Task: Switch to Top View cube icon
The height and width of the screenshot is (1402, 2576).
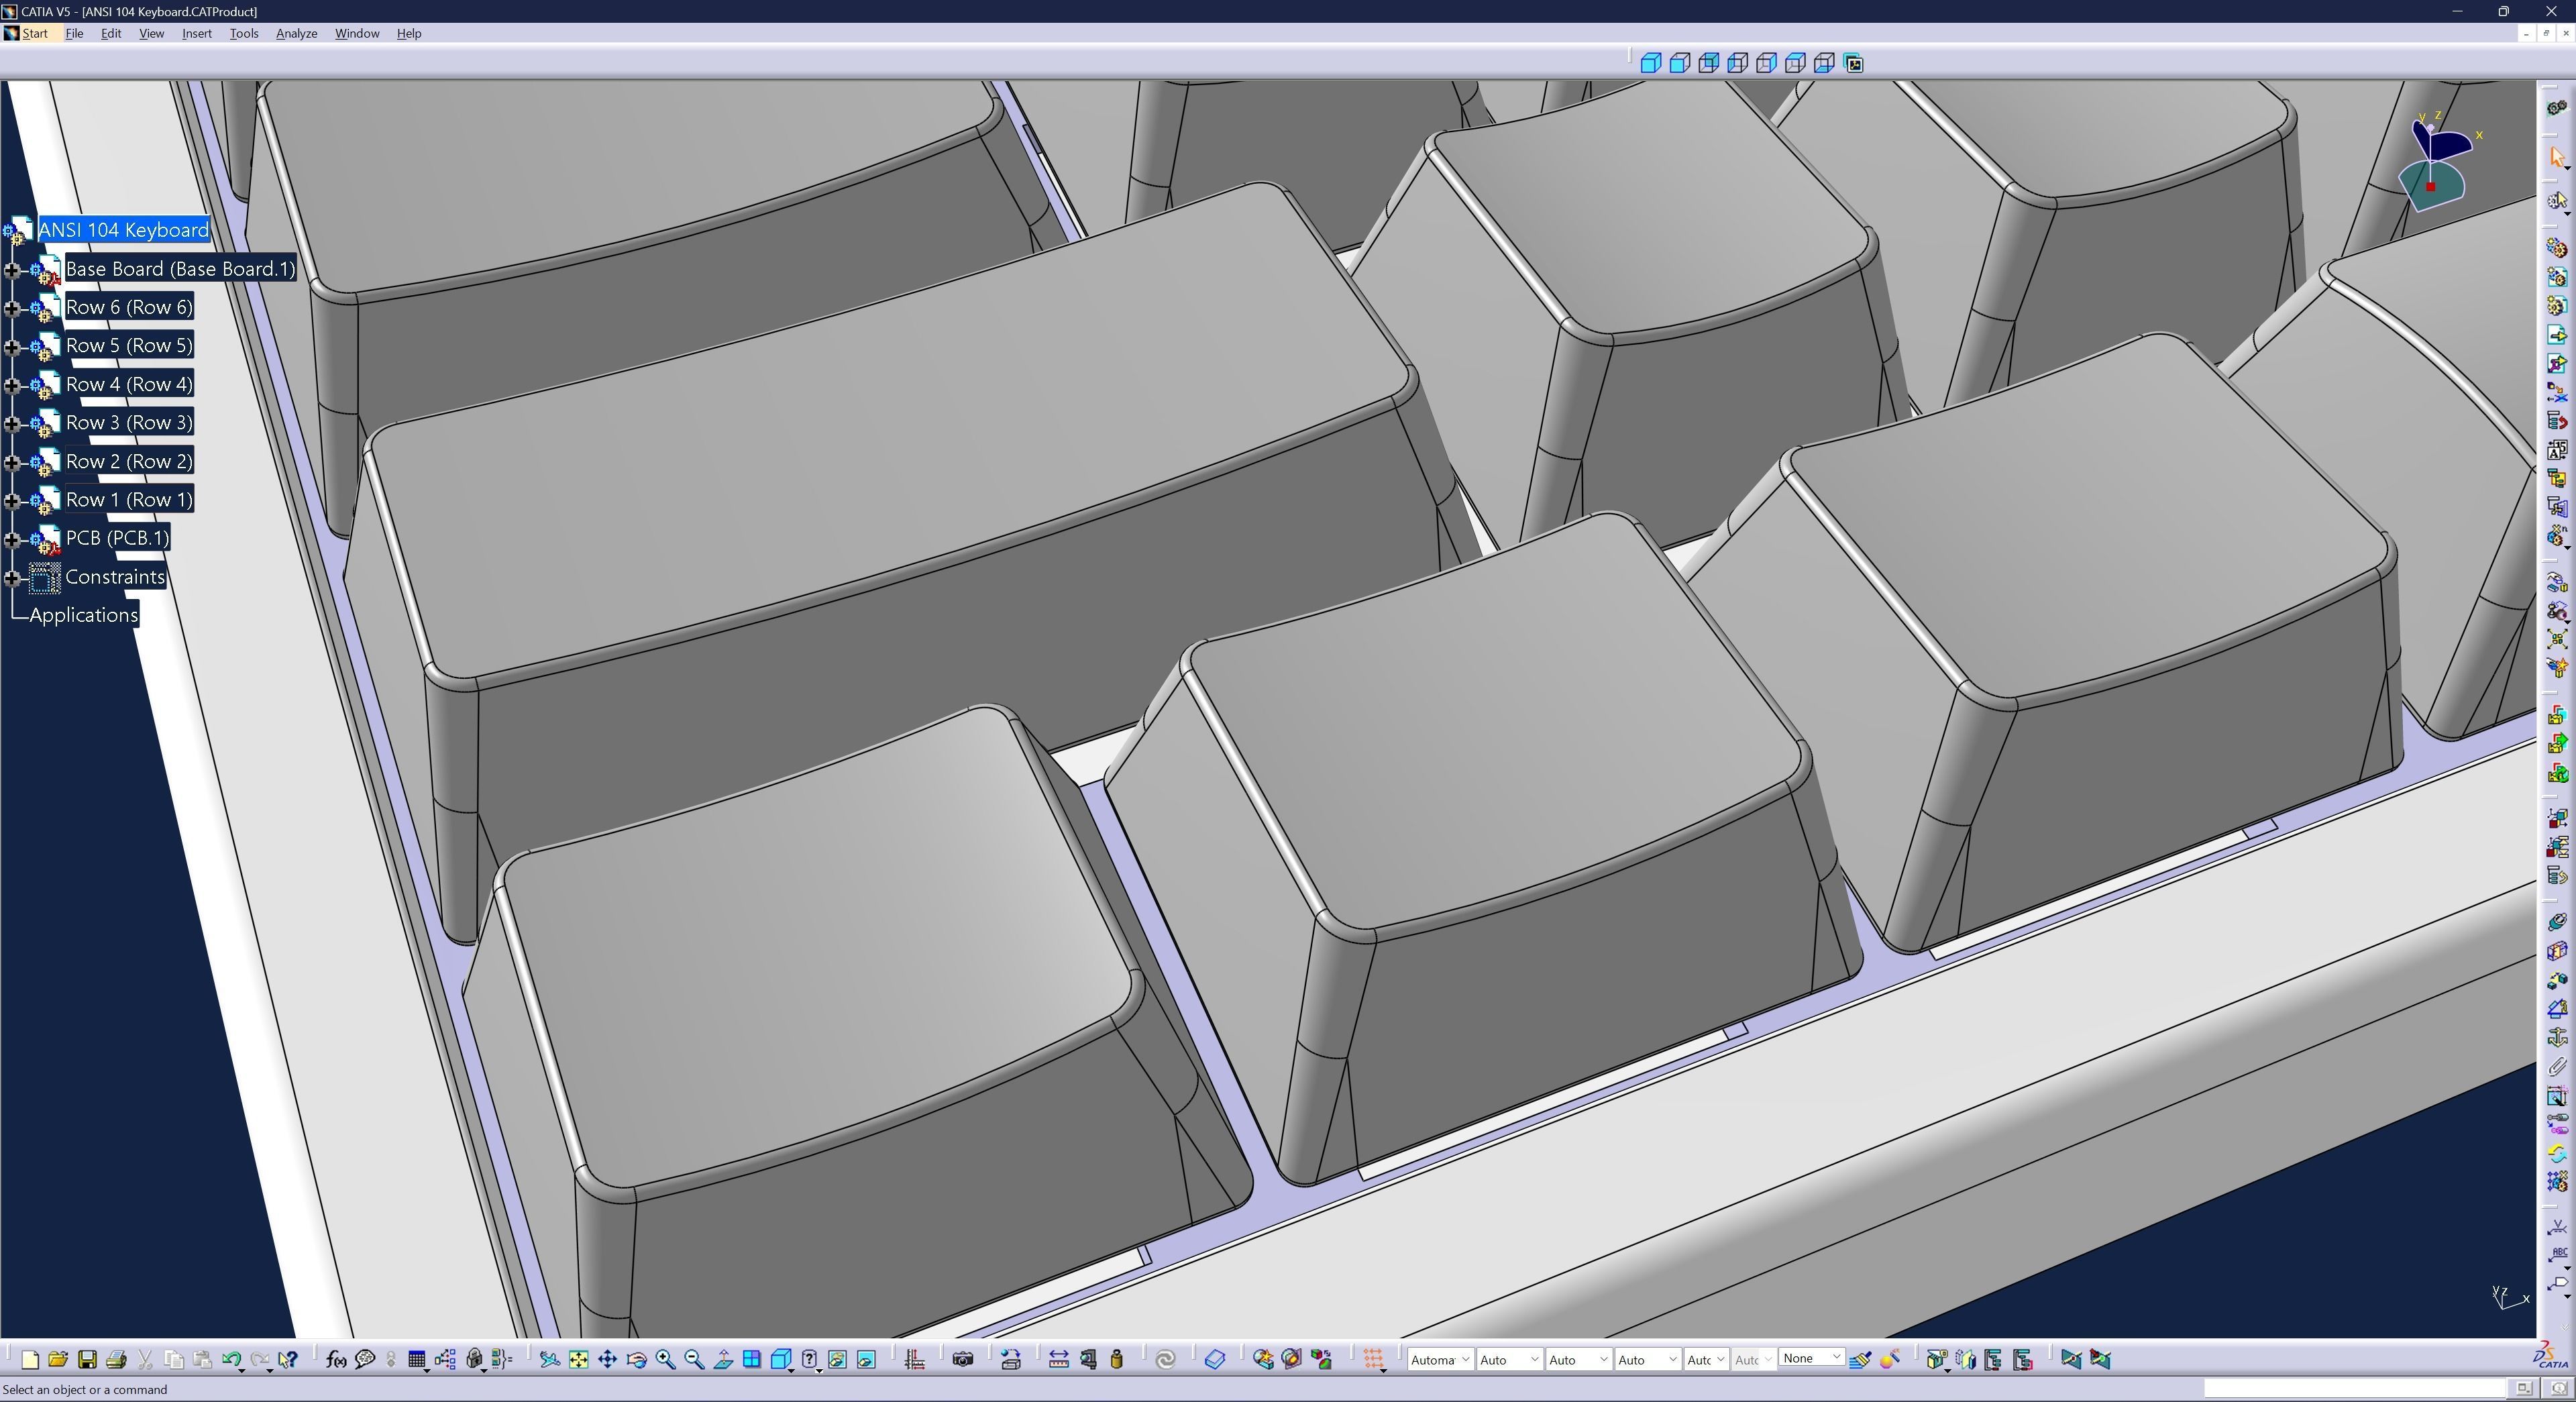Action: [x=1796, y=64]
